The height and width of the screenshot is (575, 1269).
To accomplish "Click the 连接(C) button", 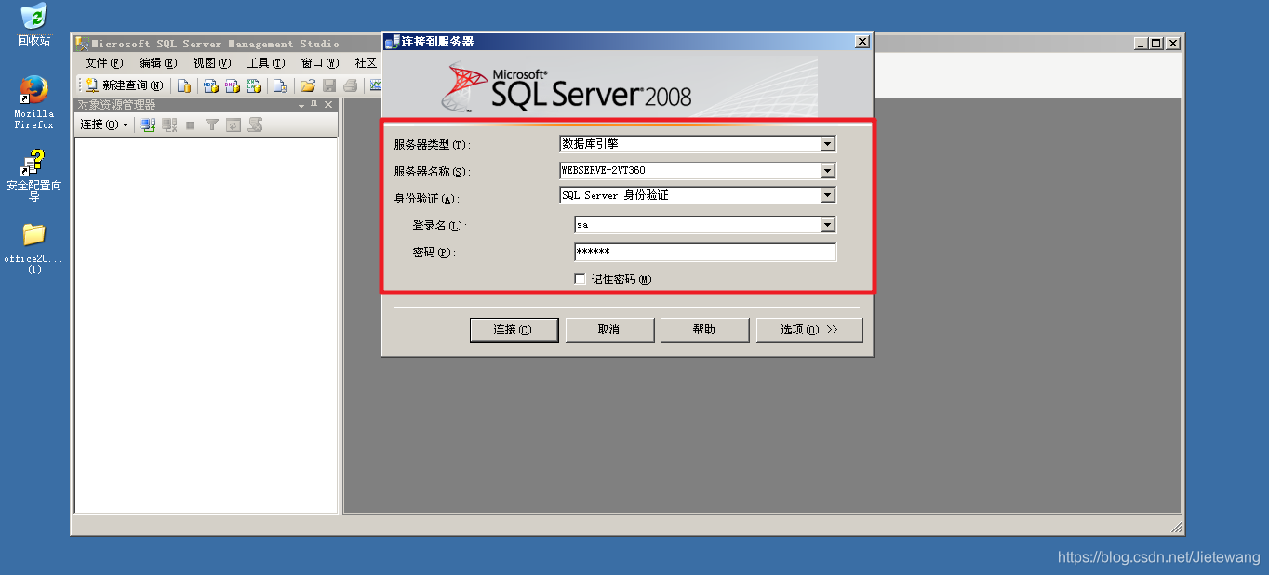I will pos(514,330).
